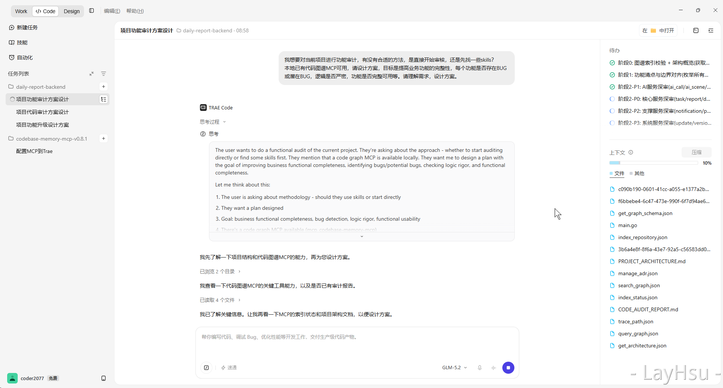Click the context info icon
This screenshot has width=723, height=388.
point(631,152)
